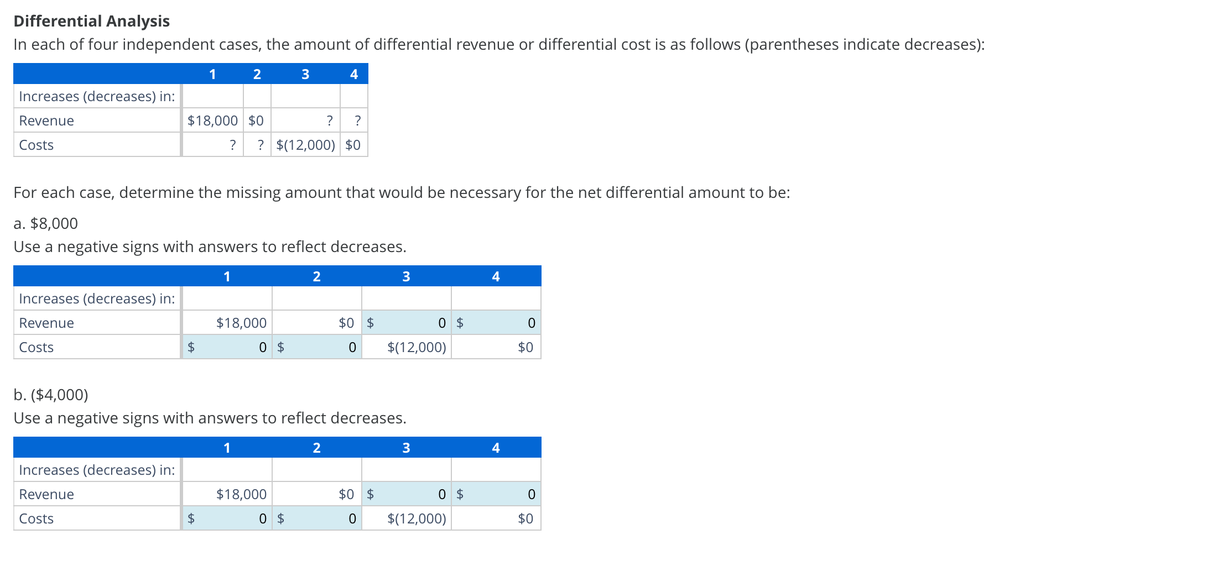
Task: Click the Increases (decreases) in: row label in table a
Action: pyautogui.click(x=97, y=298)
